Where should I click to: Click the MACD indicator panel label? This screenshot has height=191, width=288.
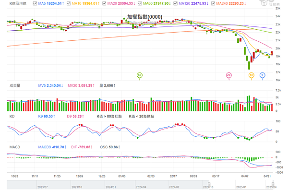point(15,147)
